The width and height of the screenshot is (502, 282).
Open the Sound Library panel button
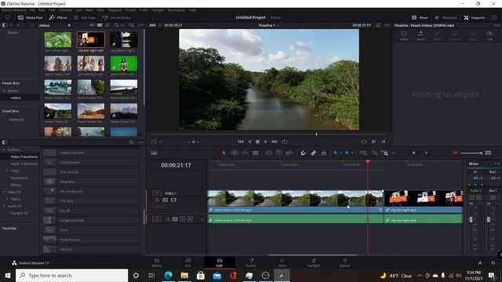(117, 17)
